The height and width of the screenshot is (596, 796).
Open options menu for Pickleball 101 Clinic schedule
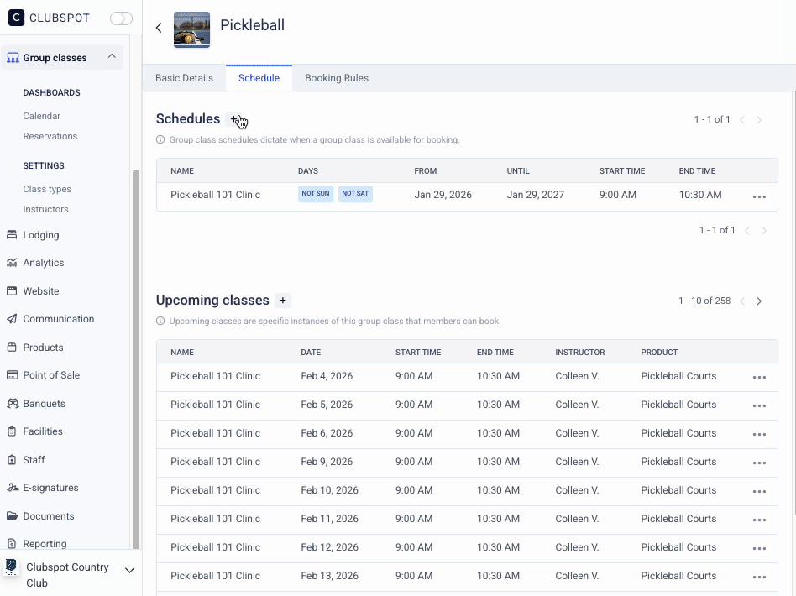click(x=759, y=196)
